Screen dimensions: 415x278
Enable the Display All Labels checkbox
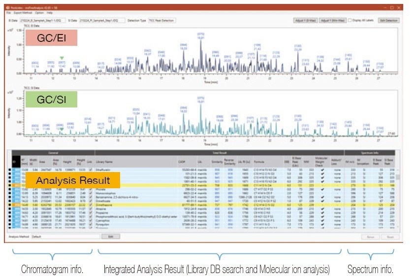(x=350, y=20)
